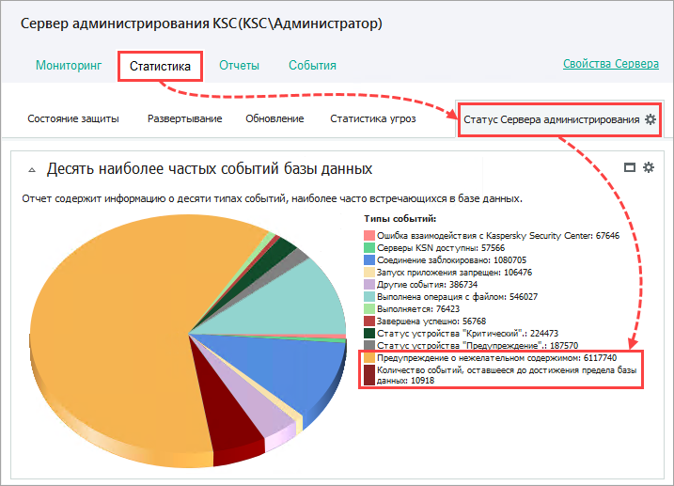
Task: Click 'Завершена успешно: 56768' legend text
Action: click(x=431, y=321)
